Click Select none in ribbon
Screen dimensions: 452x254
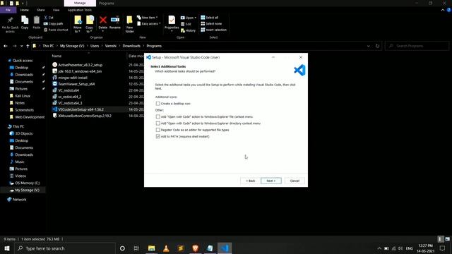pos(211,23)
